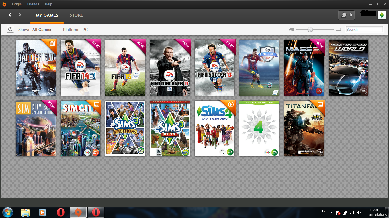Select SimCity 2000 Special Edition tile
Screen dimensions: 389x218
point(36,128)
